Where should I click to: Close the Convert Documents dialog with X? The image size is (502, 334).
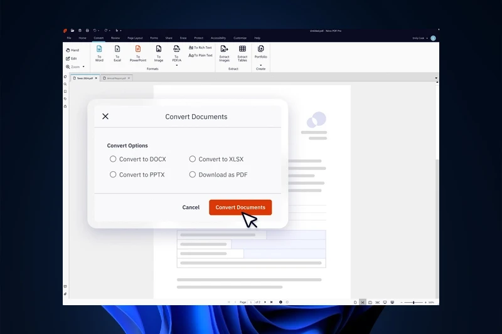tap(105, 117)
